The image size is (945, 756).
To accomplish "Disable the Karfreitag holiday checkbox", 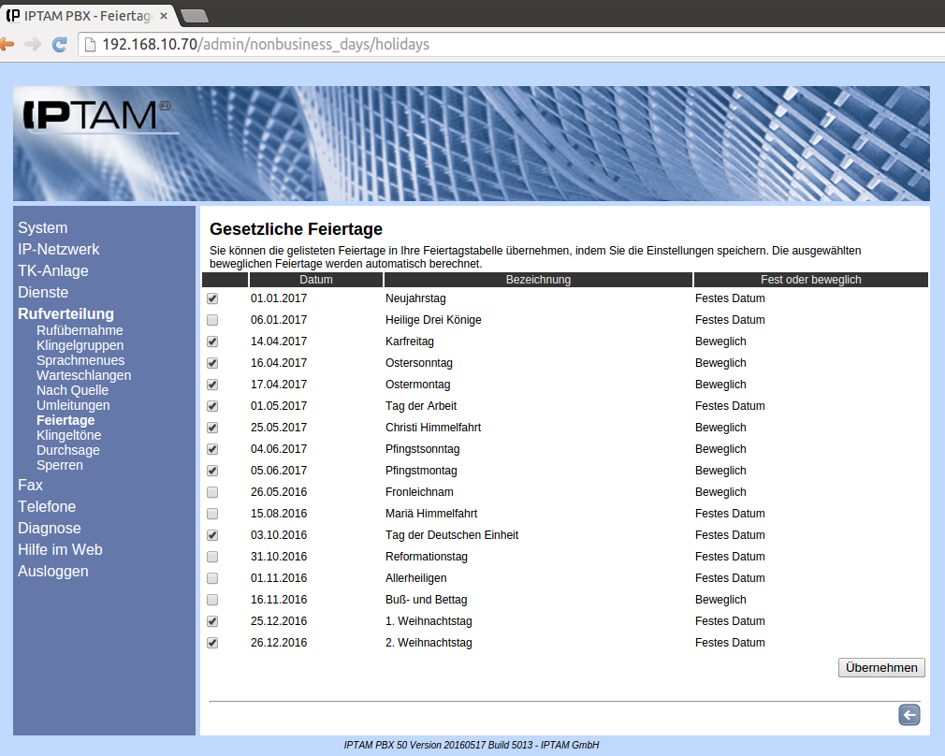I will pos(212,342).
